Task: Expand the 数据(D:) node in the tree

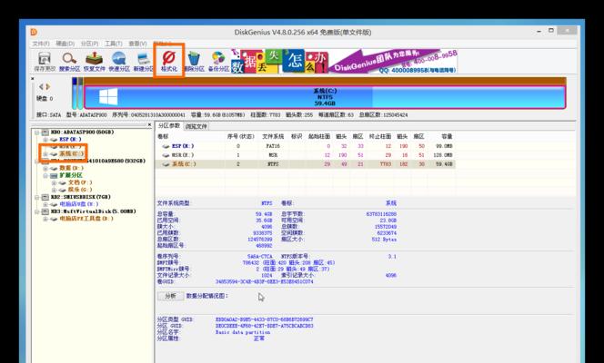Action: 45,169
